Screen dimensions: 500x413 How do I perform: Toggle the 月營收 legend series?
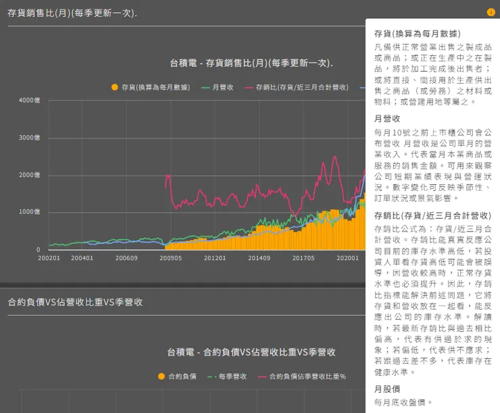pos(218,87)
